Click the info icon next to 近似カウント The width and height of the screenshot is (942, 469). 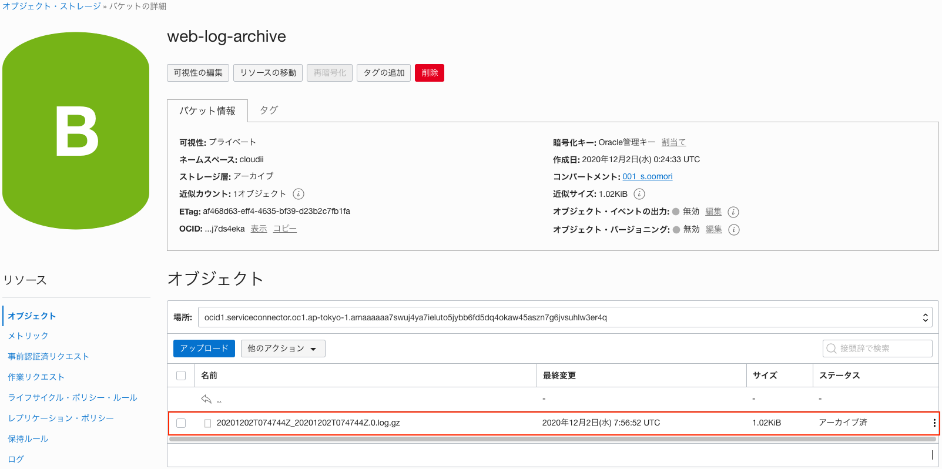pyautogui.click(x=299, y=194)
